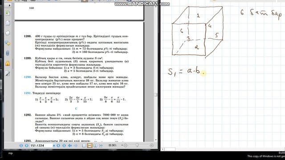This screenshot has width=285, height=160.
Task: Click page number 150 at top
Action: tap(32, 8)
